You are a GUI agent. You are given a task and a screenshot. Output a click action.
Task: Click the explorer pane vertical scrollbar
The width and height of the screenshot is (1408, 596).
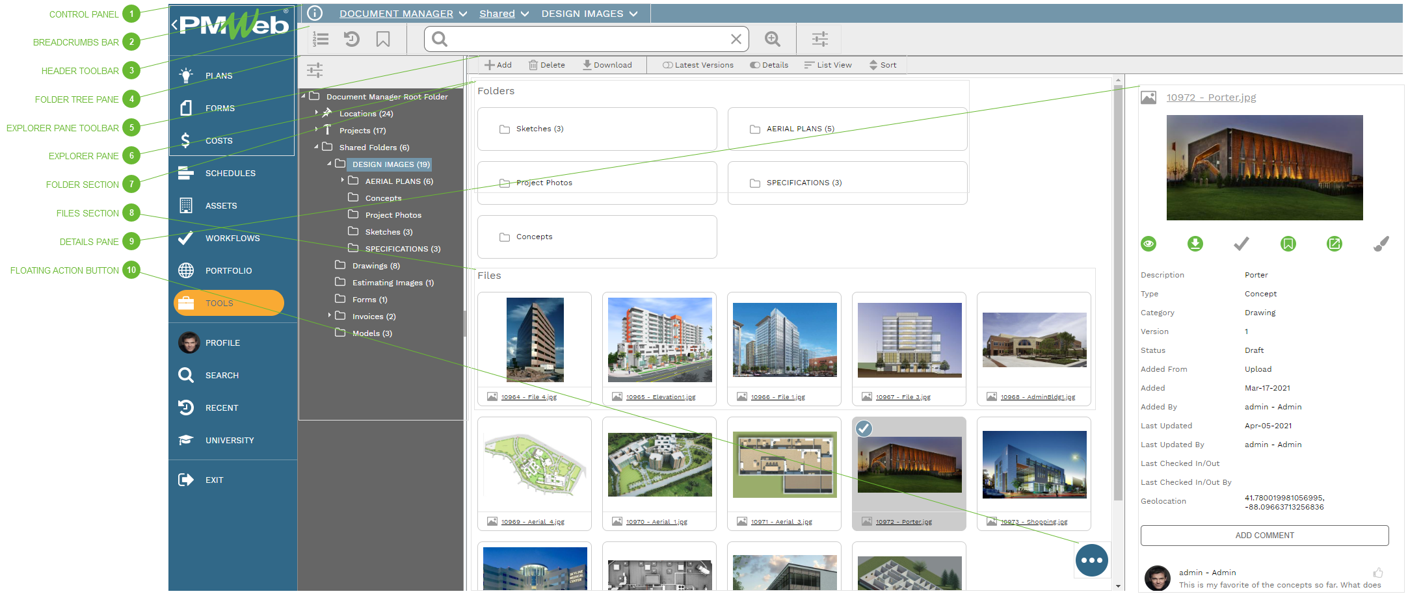tap(1119, 292)
